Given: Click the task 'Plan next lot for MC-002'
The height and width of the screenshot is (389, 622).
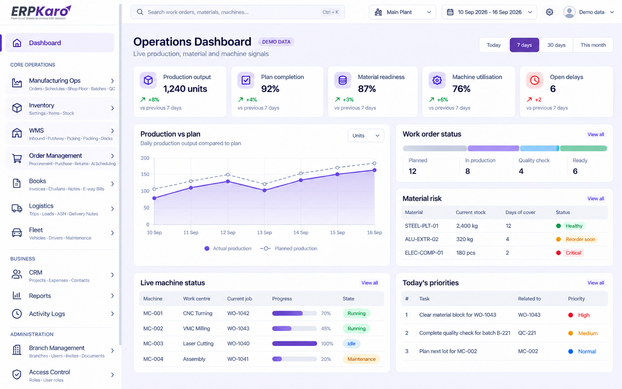Looking at the screenshot, I should (x=448, y=351).
